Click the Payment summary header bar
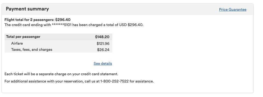This screenshot has width=263, height=97. pyautogui.click(x=128, y=9)
